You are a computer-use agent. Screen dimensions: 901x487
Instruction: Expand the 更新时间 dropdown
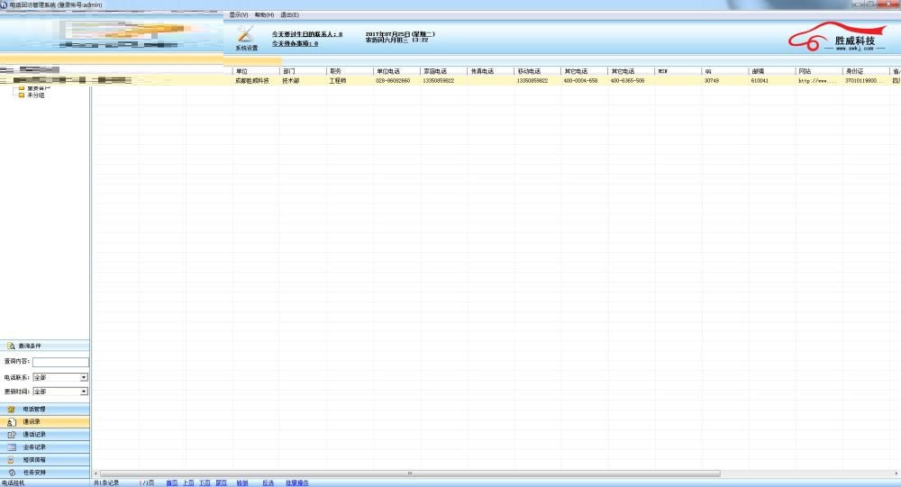[84, 392]
